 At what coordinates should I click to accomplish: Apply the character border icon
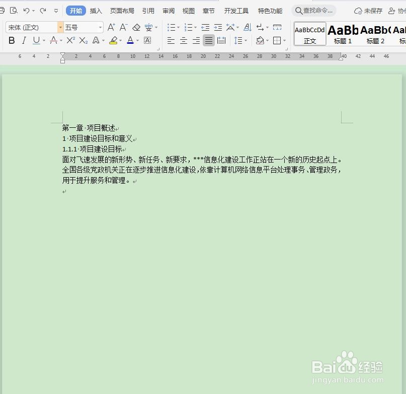(x=147, y=40)
